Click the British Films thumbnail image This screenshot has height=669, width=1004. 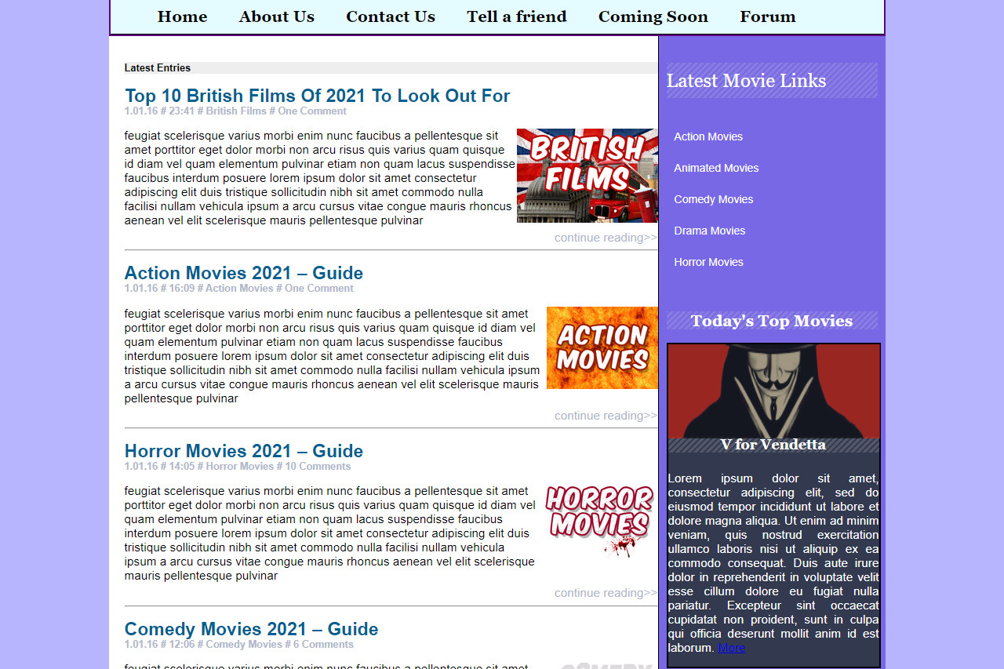587,176
